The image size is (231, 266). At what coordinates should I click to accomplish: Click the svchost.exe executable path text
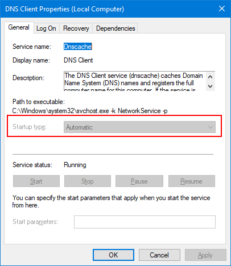tap(90, 111)
